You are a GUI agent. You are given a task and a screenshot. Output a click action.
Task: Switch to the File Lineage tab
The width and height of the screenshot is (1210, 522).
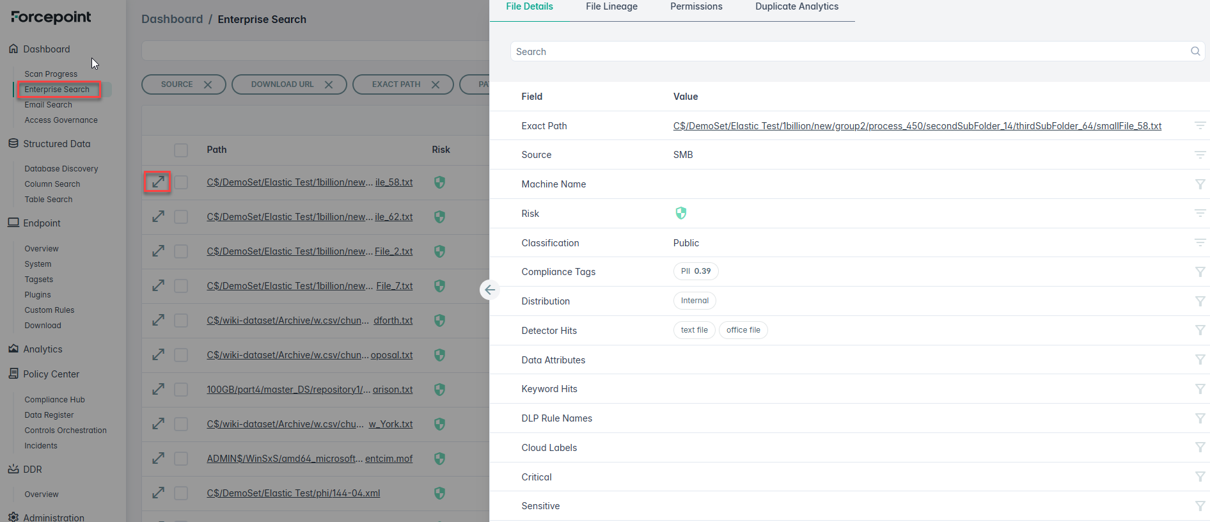611,6
